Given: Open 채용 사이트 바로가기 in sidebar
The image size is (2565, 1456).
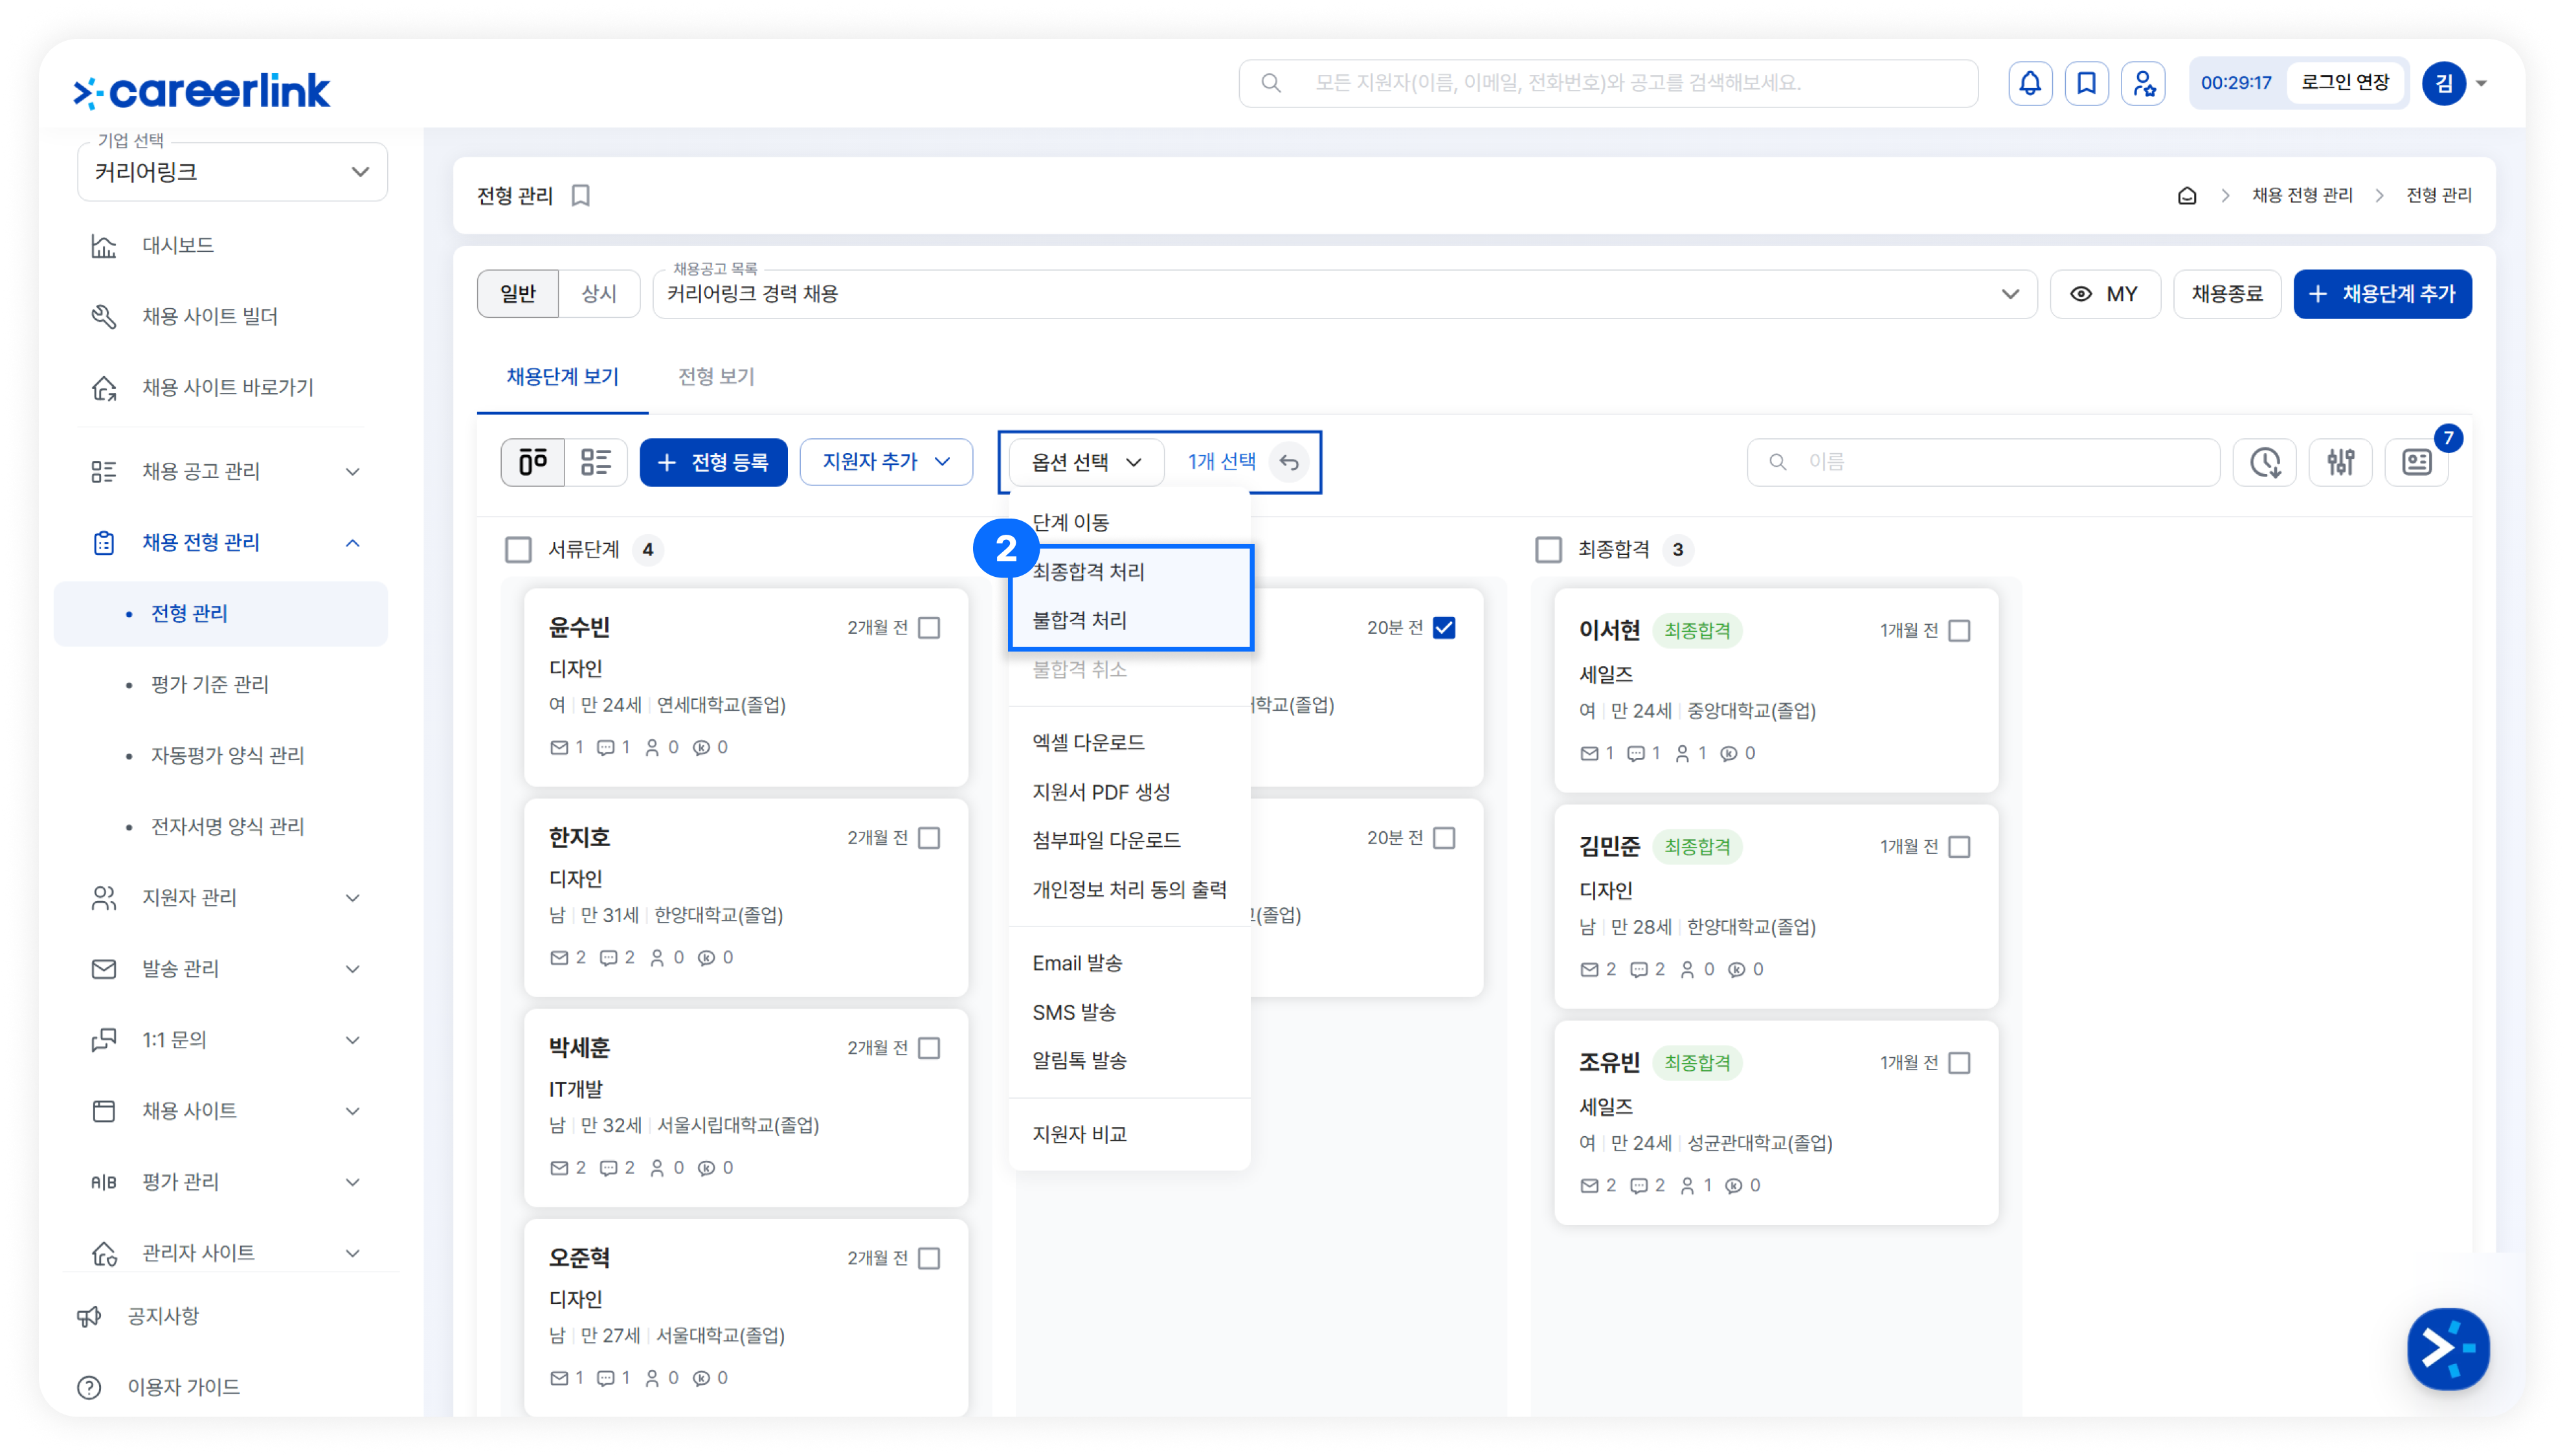Looking at the screenshot, I should pos(228,388).
